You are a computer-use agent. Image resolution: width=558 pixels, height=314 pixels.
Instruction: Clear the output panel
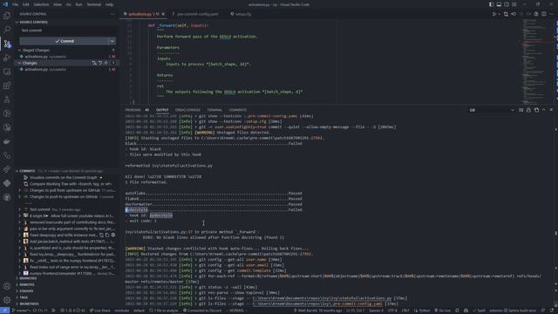(521, 110)
